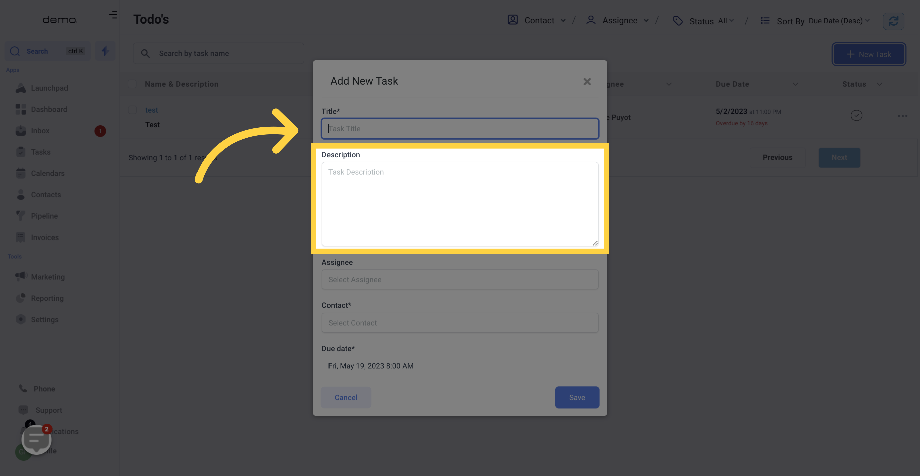Click the Name & Description column header
Image resolution: width=920 pixels, height=476 pixels.
[x=181, y=84]
